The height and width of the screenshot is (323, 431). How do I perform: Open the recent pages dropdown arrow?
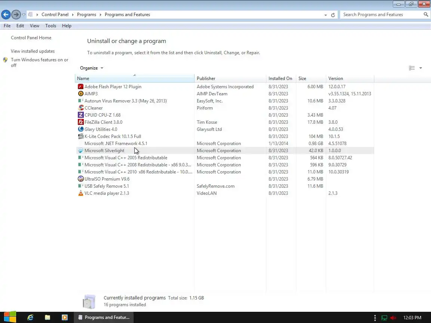24,15
